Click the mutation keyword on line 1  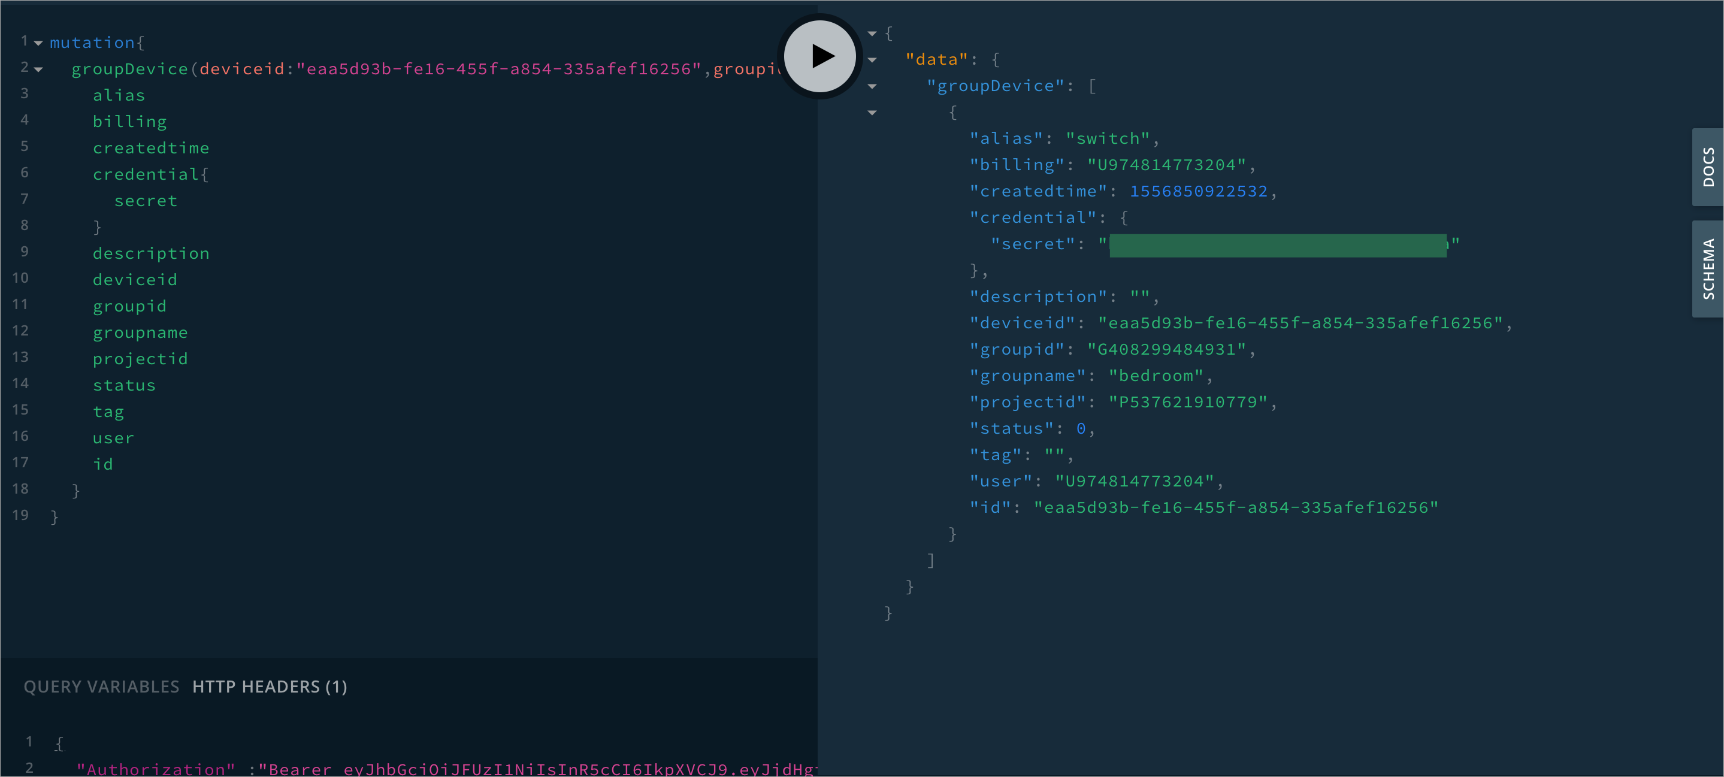(x=92, y=43)
